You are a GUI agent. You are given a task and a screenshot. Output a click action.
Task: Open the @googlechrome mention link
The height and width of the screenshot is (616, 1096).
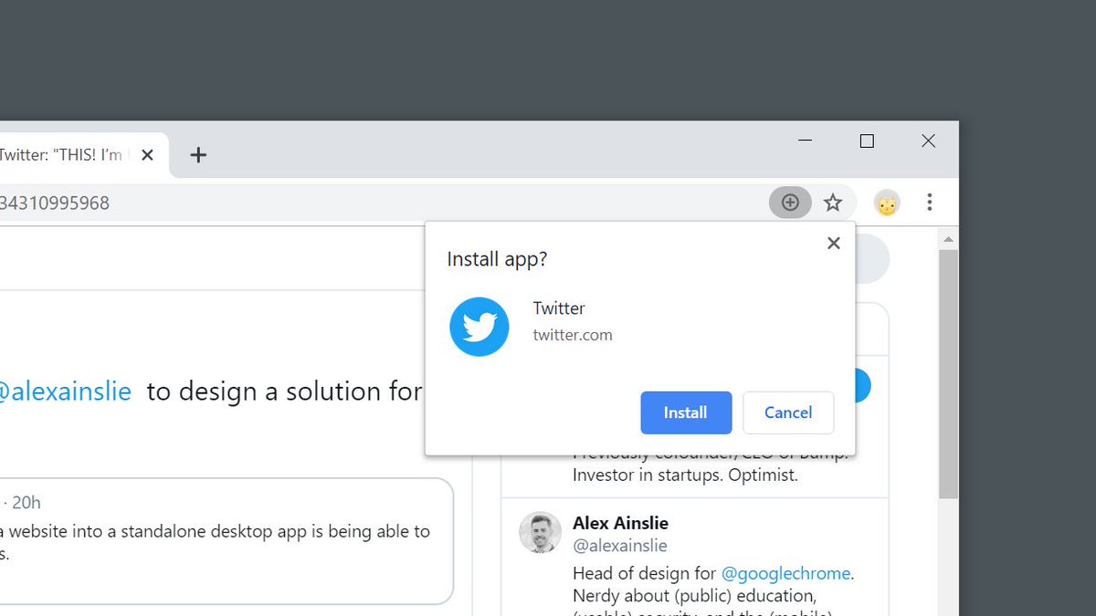(x=785, y=573)
